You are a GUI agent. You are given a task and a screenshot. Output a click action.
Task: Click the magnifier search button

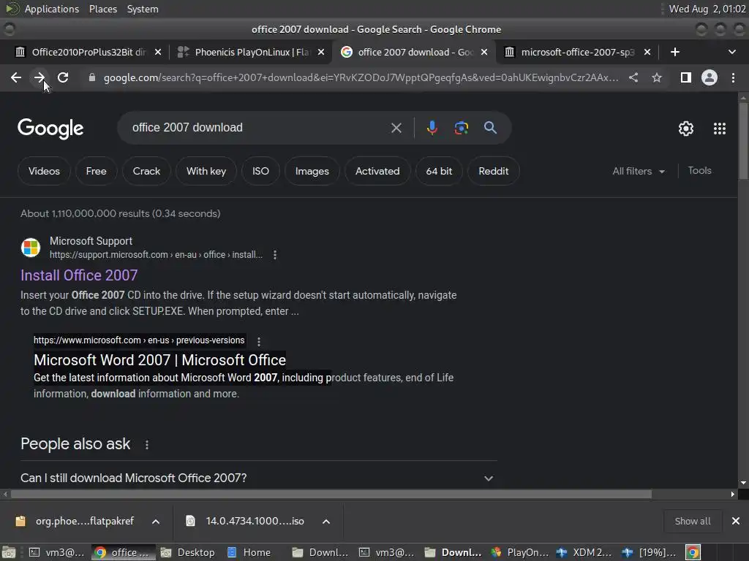(x=490, y=128)
